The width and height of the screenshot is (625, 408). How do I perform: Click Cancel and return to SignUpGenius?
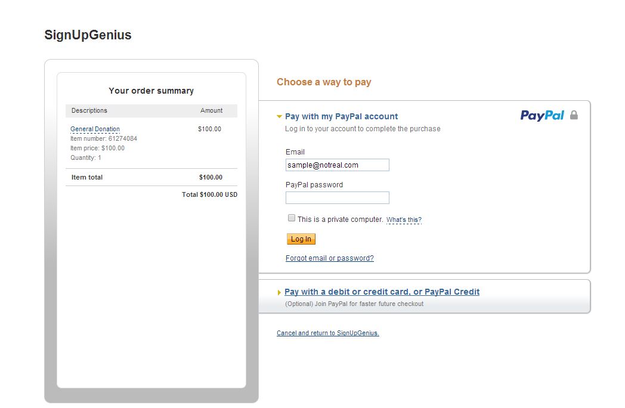pos(327,333)
